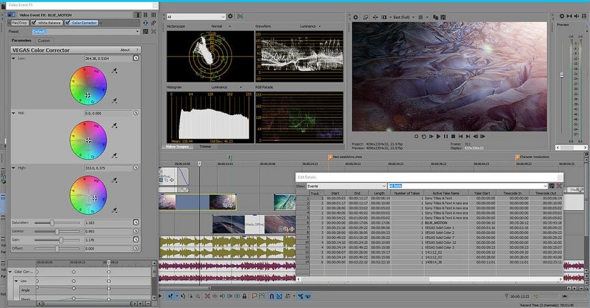Collapse the Low color wheel section
The height and width of the screenshot is (308, 590).
point(14,58)
